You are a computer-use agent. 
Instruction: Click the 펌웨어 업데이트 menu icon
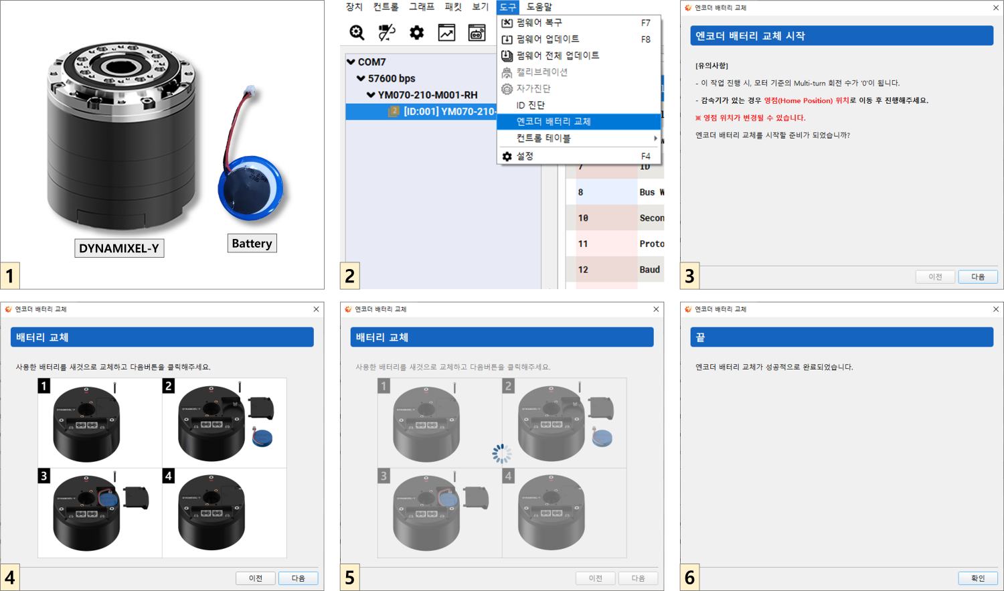click(x=507, y=39)
